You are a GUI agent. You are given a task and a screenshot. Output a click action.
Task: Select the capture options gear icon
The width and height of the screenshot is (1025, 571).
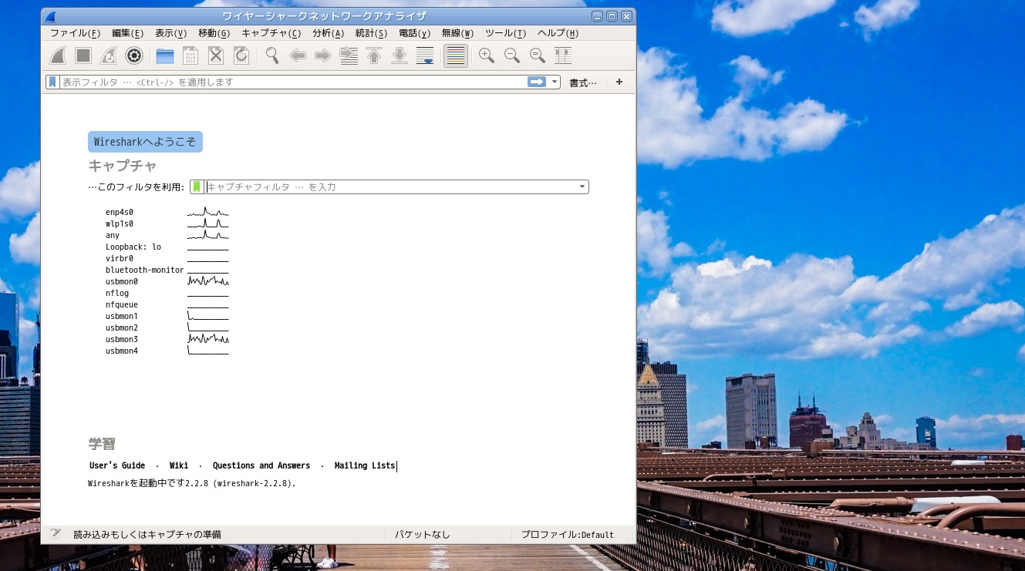click(133, 55)
